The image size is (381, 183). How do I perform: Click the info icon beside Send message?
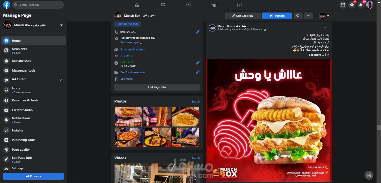(141, 42)
